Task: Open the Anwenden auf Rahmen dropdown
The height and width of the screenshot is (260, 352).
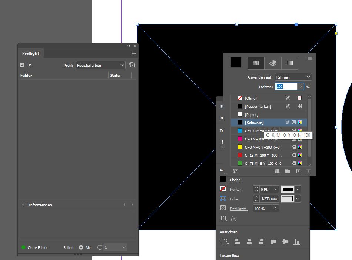Action: point(293,77)
